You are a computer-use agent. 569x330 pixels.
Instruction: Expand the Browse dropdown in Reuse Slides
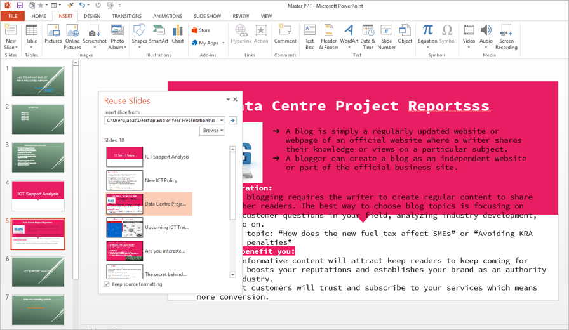tap(213, 131)
